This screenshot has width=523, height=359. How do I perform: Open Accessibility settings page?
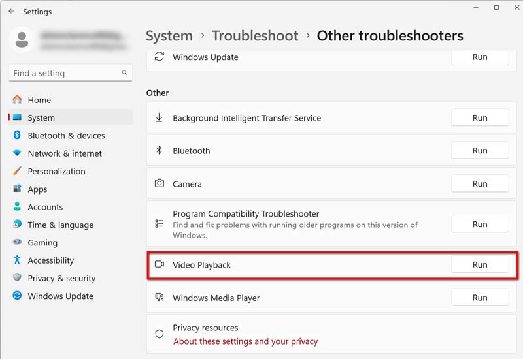point(71,260)
